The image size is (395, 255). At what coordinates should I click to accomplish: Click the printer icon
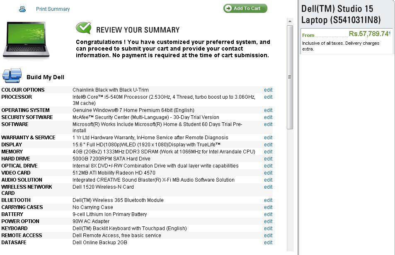tap(22, 9)
